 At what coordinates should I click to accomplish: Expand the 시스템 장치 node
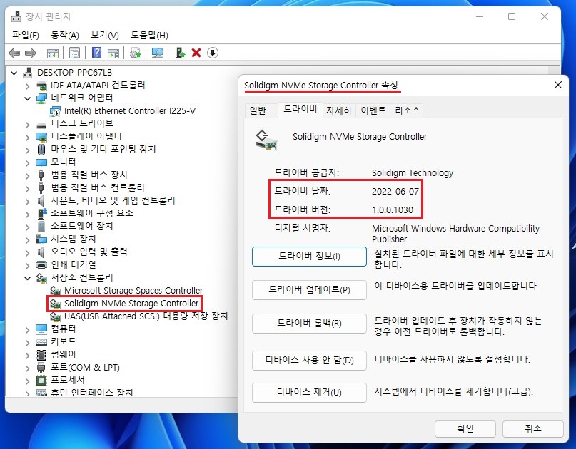[28, 240]
